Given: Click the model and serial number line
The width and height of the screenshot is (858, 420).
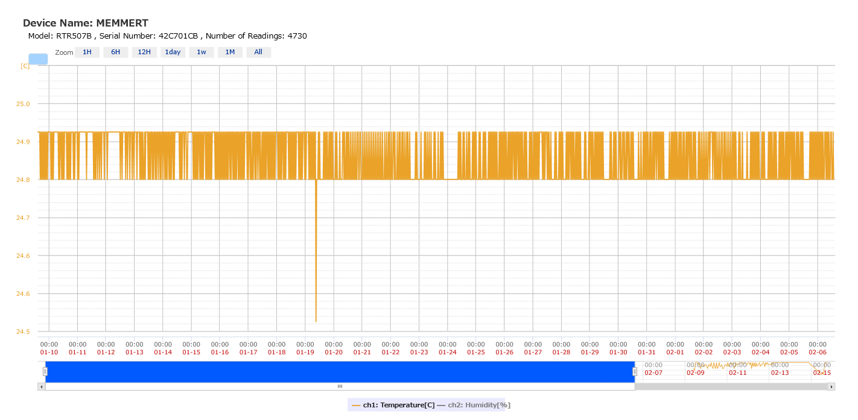Looking at the screenshot, I should click(168, 36).
